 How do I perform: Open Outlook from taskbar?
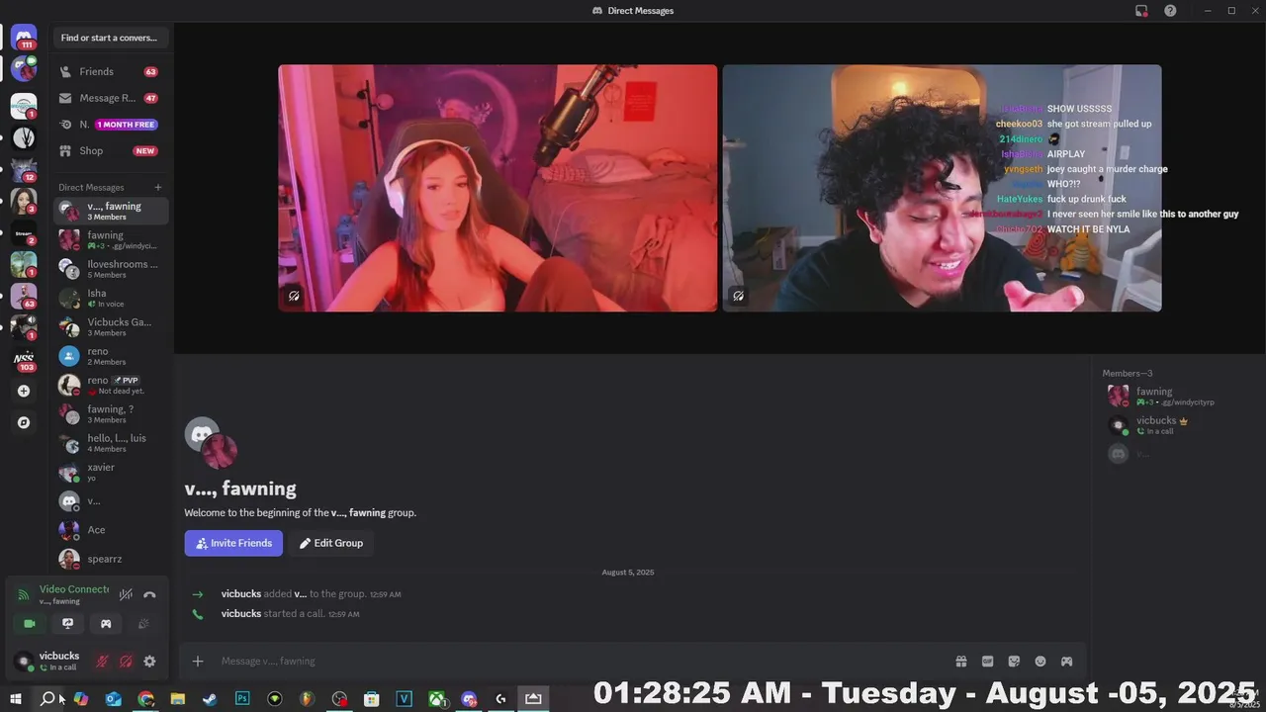[113, 699]
